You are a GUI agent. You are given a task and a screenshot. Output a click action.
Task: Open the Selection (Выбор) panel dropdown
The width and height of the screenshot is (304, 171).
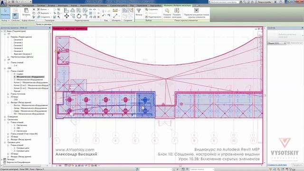5,20
